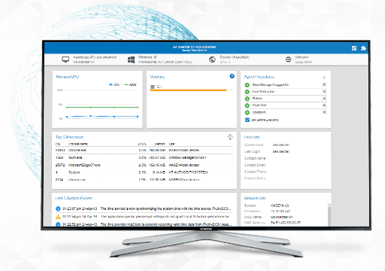Sort processes by the Memory column header
This screenshot has width=385, height=271.
(x=159, y=144)
